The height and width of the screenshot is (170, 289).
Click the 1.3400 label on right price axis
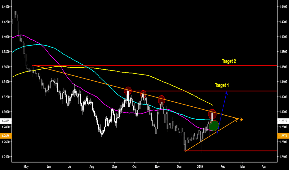click(x=283, y=82)
